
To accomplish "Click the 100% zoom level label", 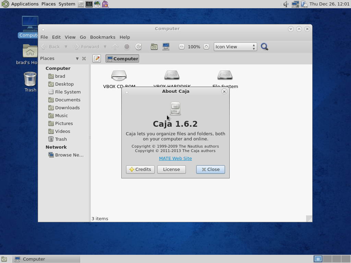I will 194,47.
